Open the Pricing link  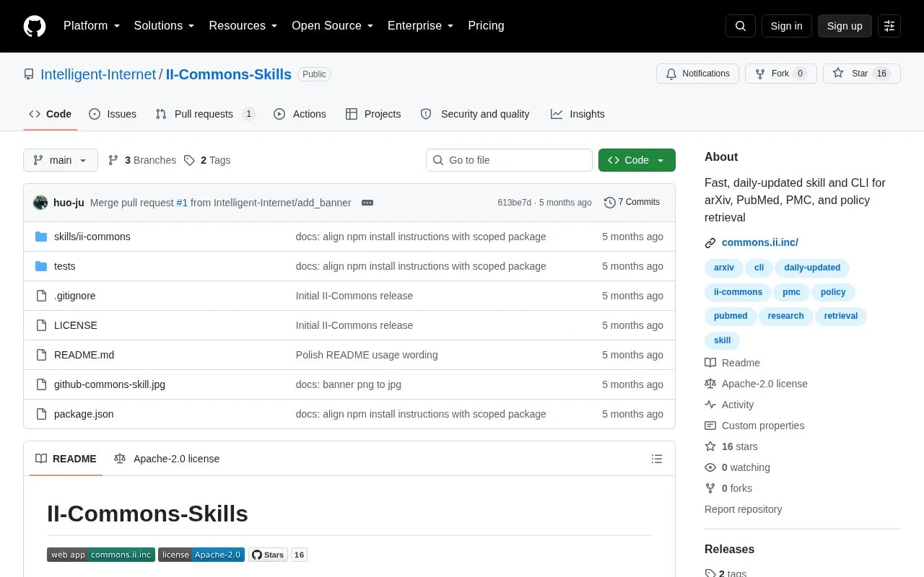tap(486, 26)
